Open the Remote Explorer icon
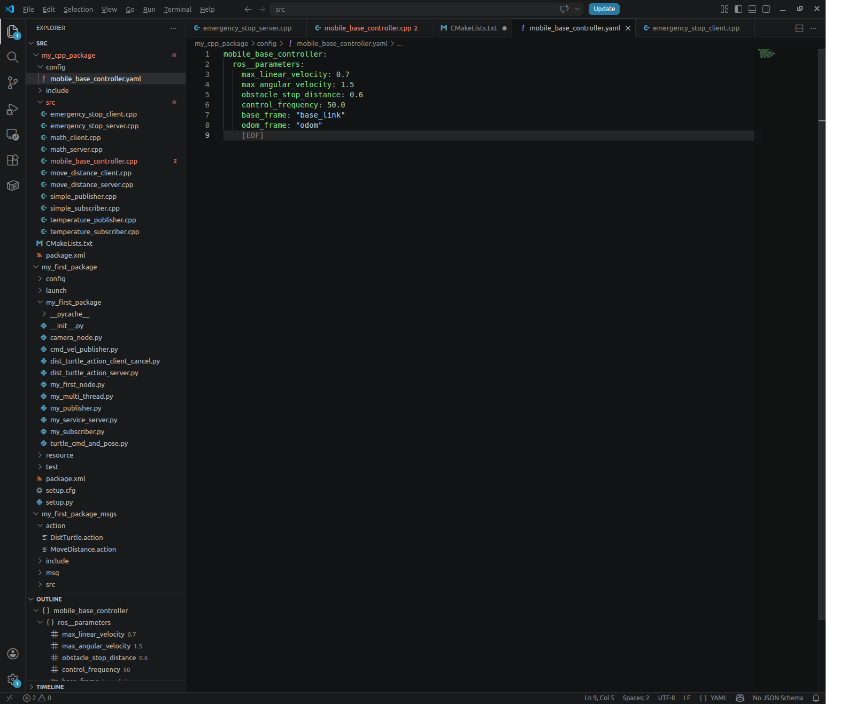863x704 pixels. [13, 135]
